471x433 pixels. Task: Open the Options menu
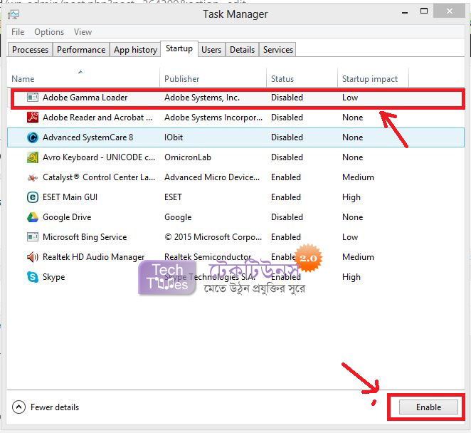(49, 32)
